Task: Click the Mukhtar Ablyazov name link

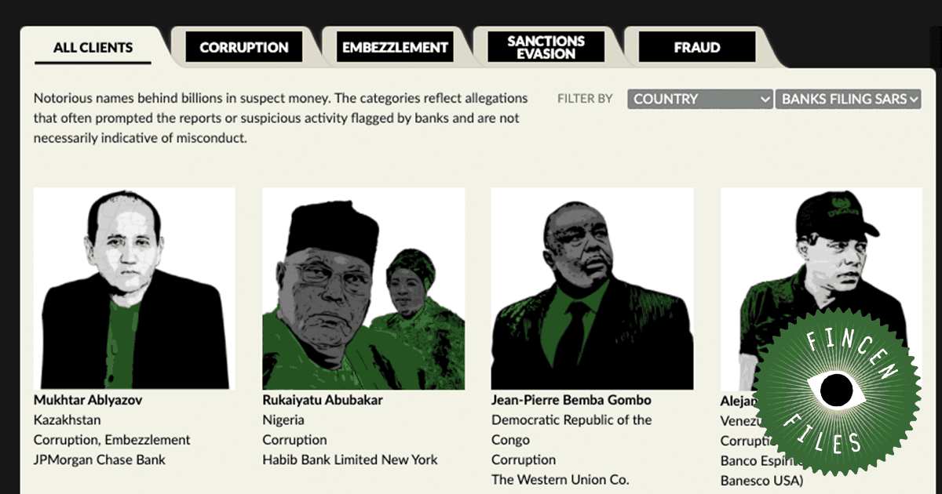Action: point(88,400)
